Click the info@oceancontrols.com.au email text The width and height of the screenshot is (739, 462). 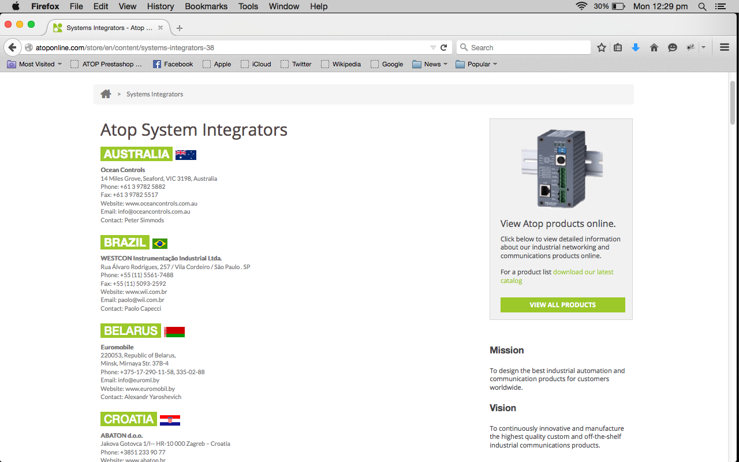coord(154,211)
